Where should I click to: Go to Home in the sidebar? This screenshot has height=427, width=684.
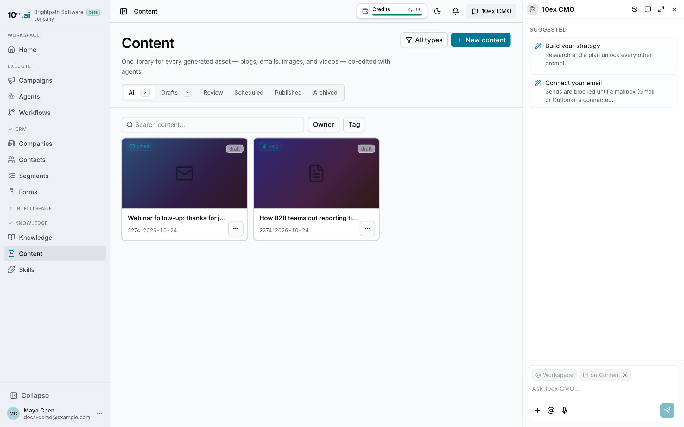55,50
